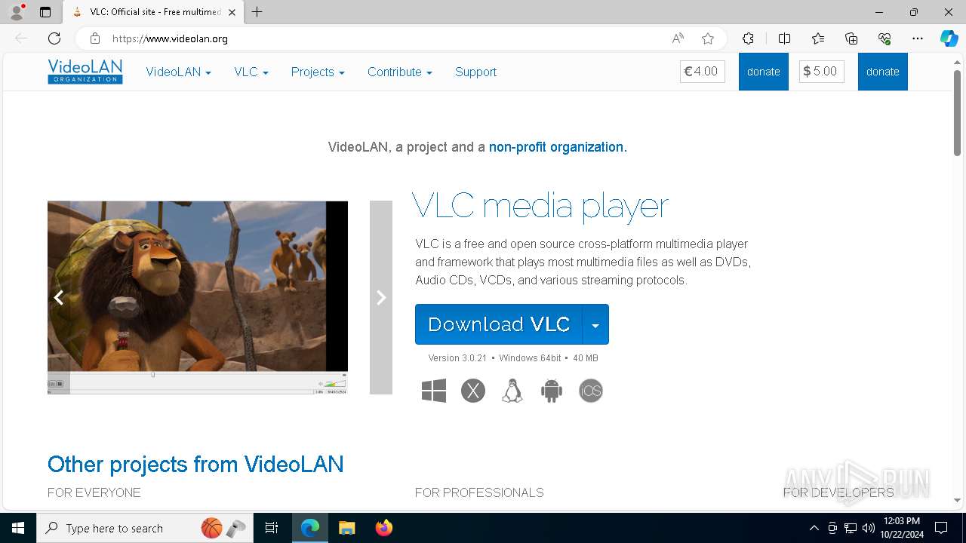Open Read aloud in address bar

(678, 38)
